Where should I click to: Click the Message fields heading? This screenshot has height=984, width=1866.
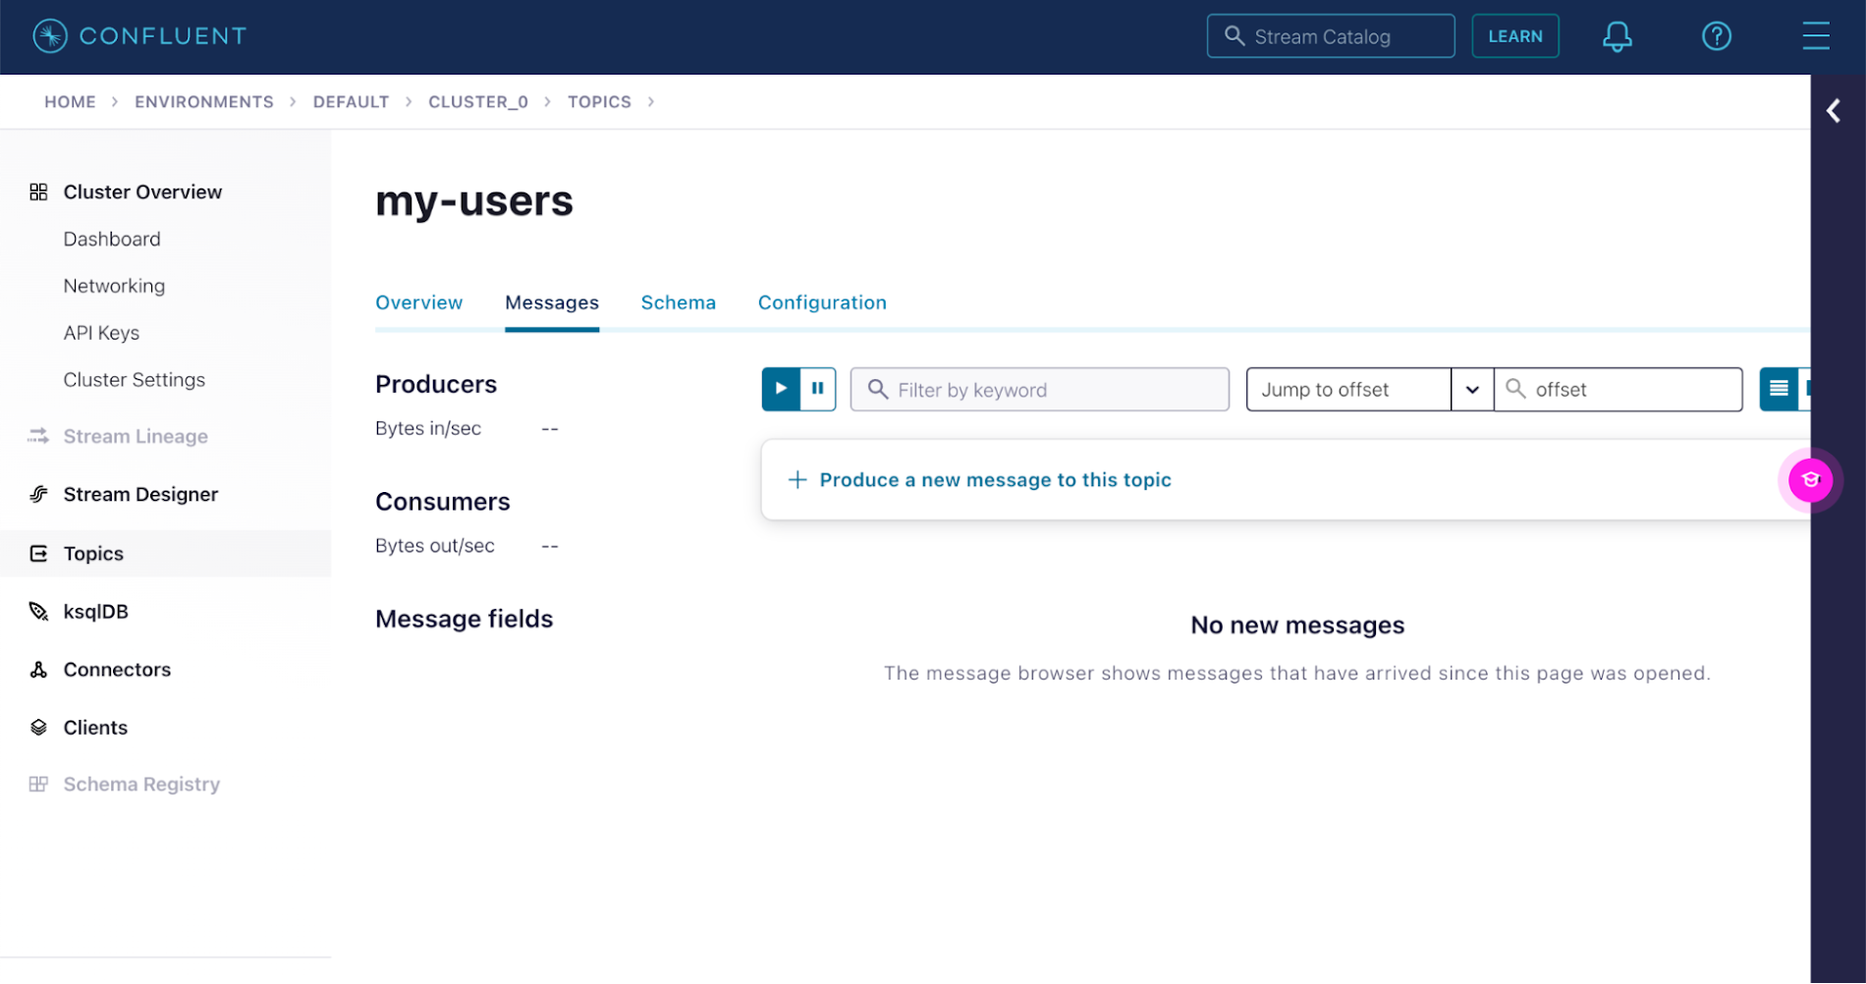(464, 619)
